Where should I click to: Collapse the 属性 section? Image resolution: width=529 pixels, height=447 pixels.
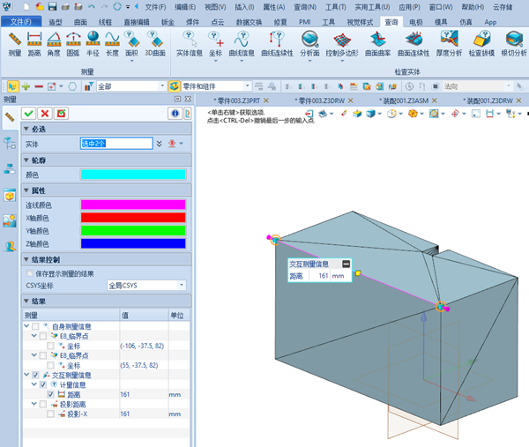tap(26, 190)
